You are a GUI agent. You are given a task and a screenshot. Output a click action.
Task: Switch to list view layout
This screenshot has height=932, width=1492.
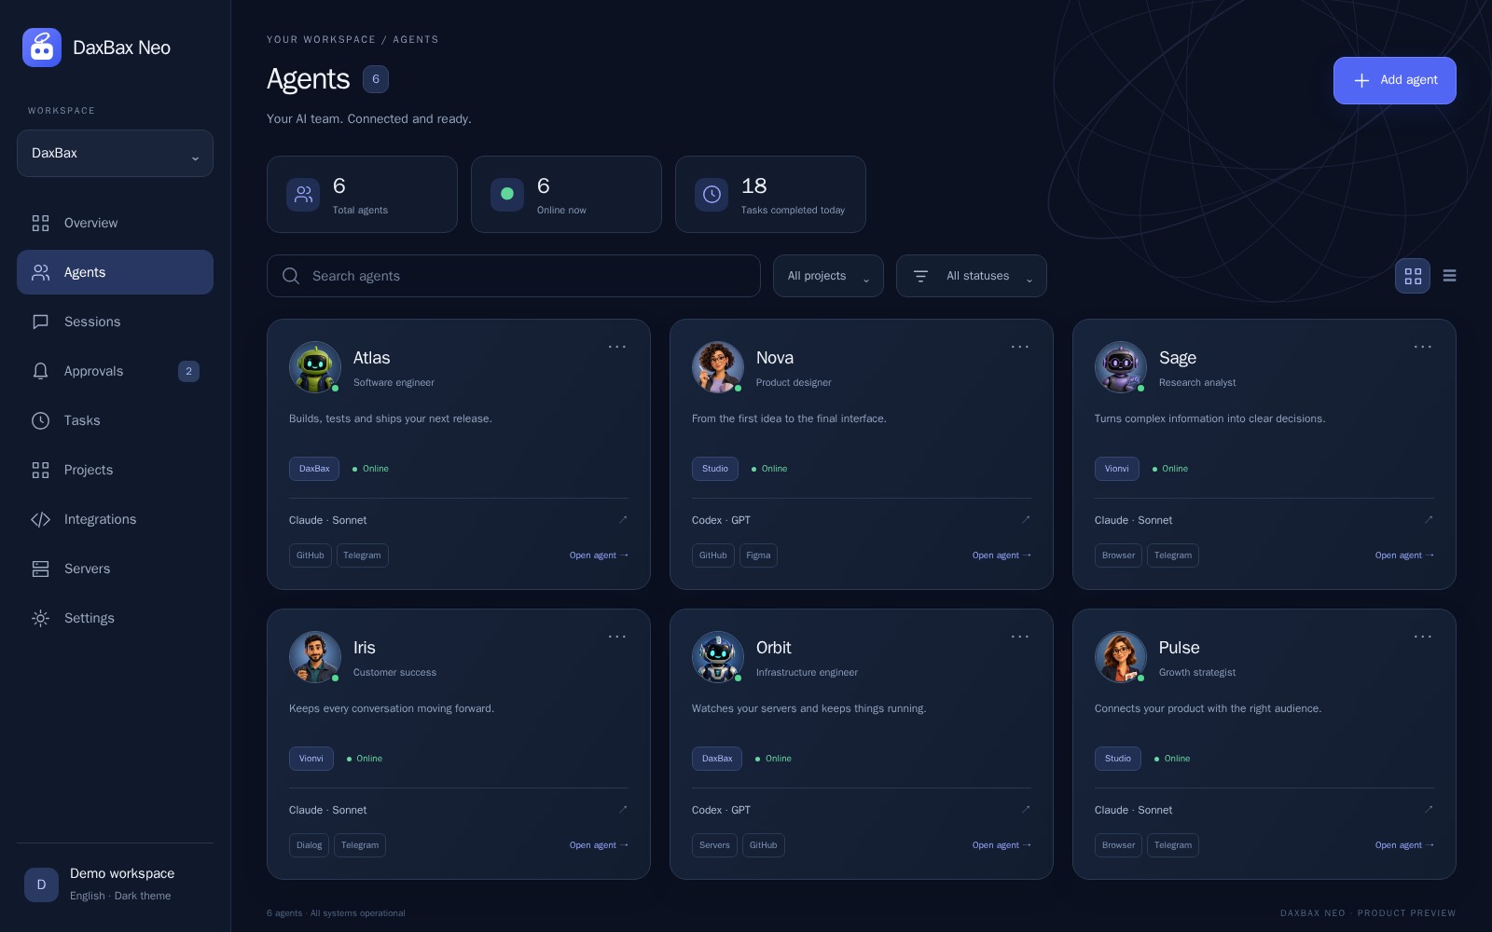point(1449,276)
